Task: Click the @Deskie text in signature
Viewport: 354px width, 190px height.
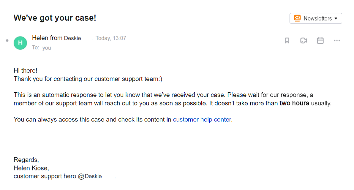Action: [x=90, y=176]
